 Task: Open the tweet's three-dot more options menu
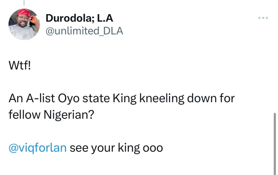tap(263, 18)
